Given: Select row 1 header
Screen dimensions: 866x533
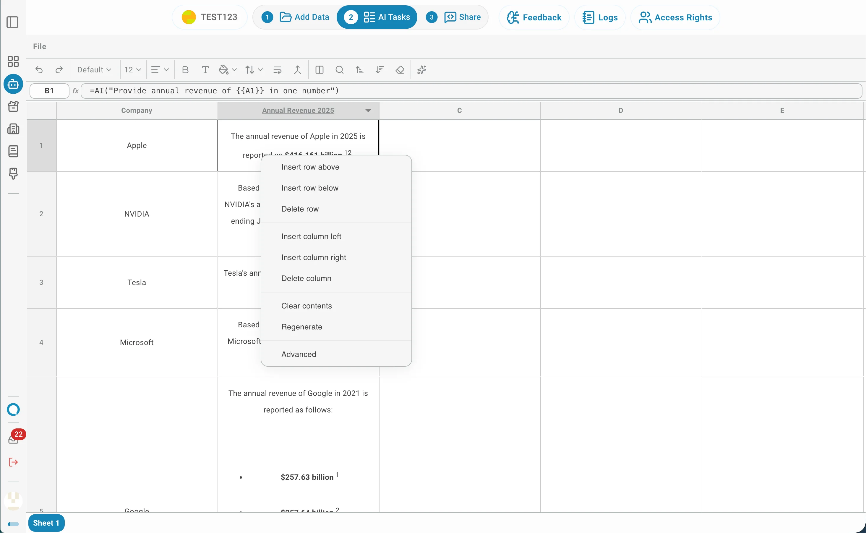Looking at the screenshot, I should coord(41,146).
